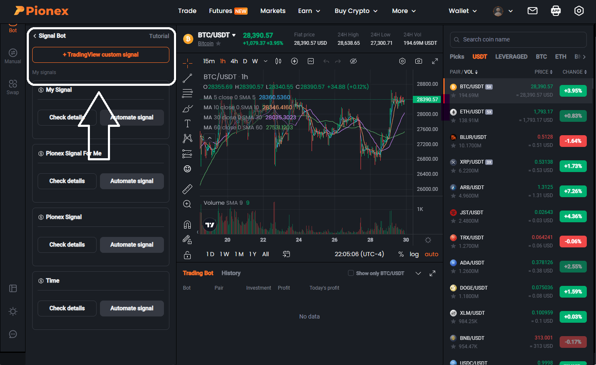Viewport: 596px width, 365px height.
Task: Enable the Show only BTC/USDT checkbox
Action: 350,273
